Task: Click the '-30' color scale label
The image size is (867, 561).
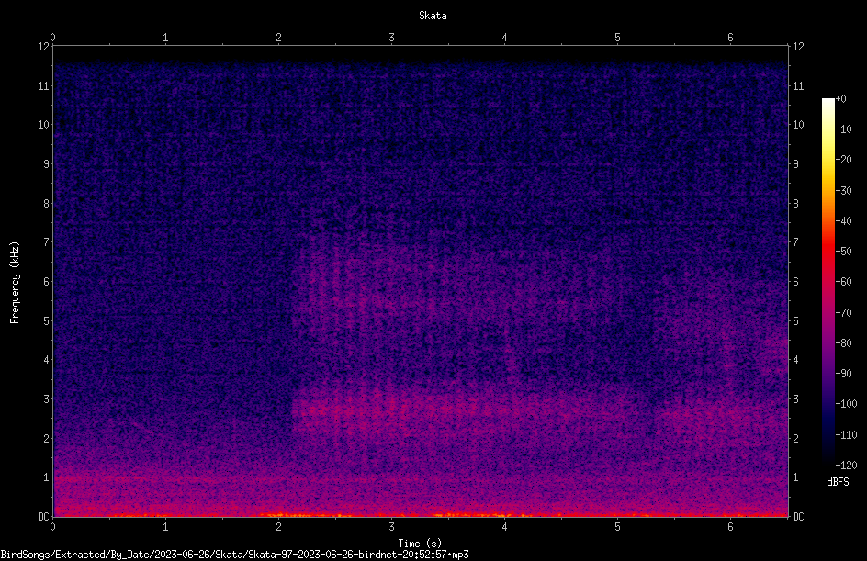Action: tap(843, 191)
